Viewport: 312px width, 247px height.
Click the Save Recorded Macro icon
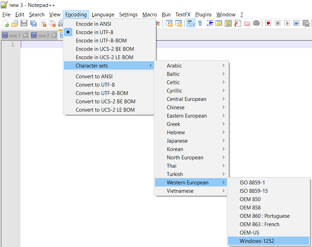[x=306, y=23]
